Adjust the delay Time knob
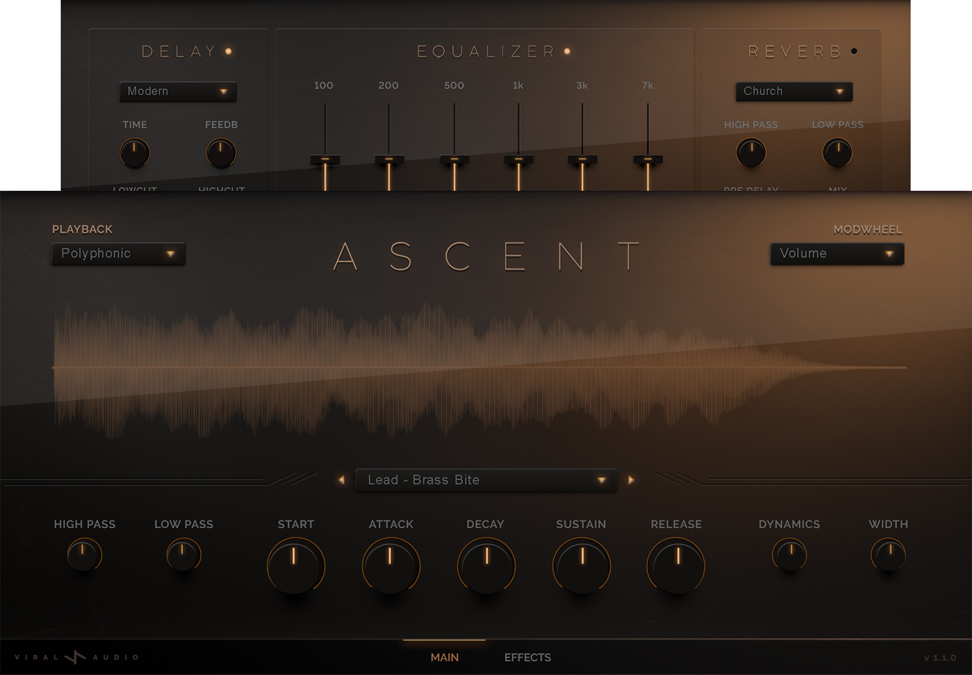 pyautogui.click(x=134, y=154)
